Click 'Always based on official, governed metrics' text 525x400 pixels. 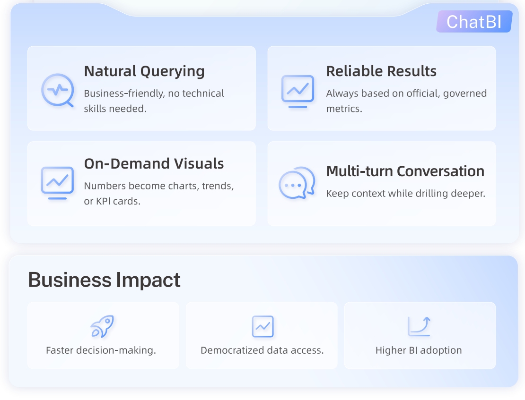(406, 101)
